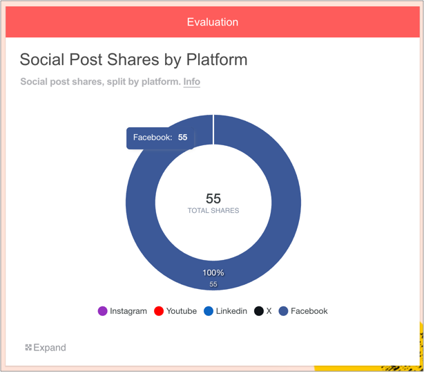The width and height of the screenshot is (424, 372).
Task: Hide the X series via legend label
Action: pos(269,311)
